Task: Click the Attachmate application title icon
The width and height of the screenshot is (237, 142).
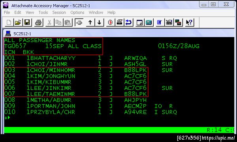Action: coord(6,5)
